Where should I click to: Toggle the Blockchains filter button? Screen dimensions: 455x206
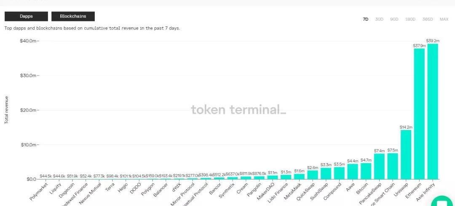(73, 16)
